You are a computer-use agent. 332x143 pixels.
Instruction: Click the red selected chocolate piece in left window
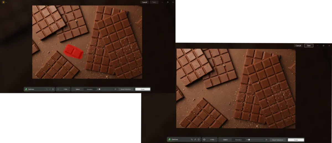pos(73,51)
